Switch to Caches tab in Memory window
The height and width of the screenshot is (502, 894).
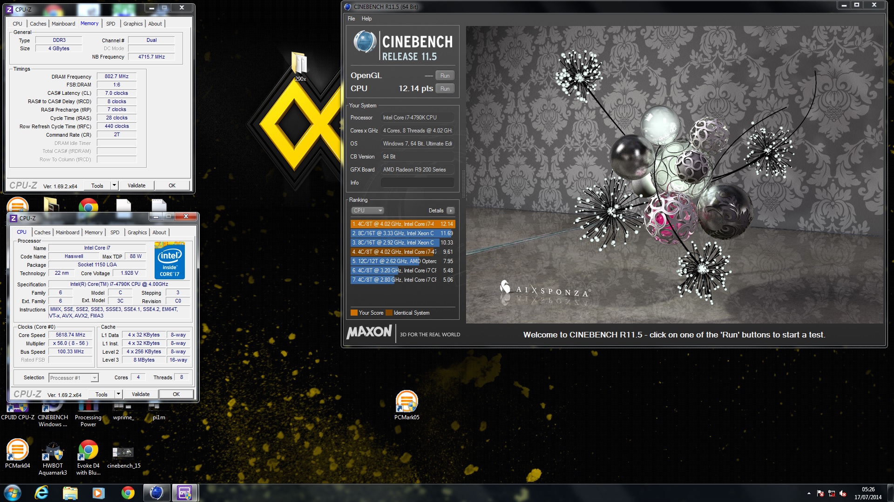tap(38, 24)
